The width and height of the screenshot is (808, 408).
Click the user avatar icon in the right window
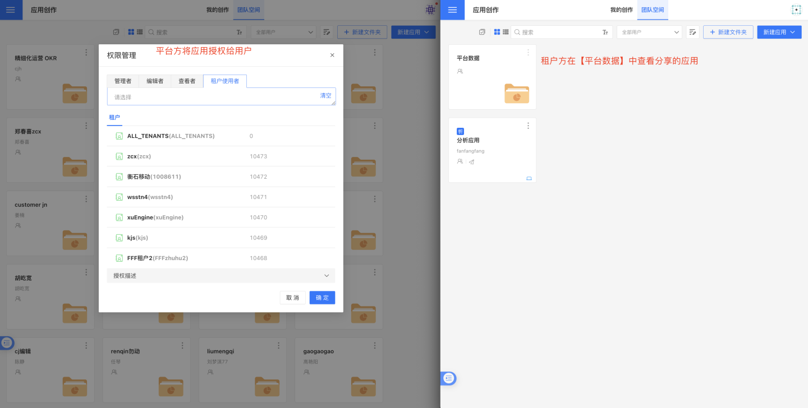pos(796,10)
